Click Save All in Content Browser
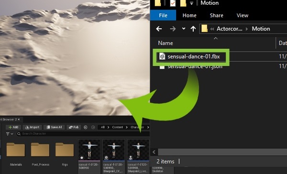This screenshot has width=287, height=174. 54,127
